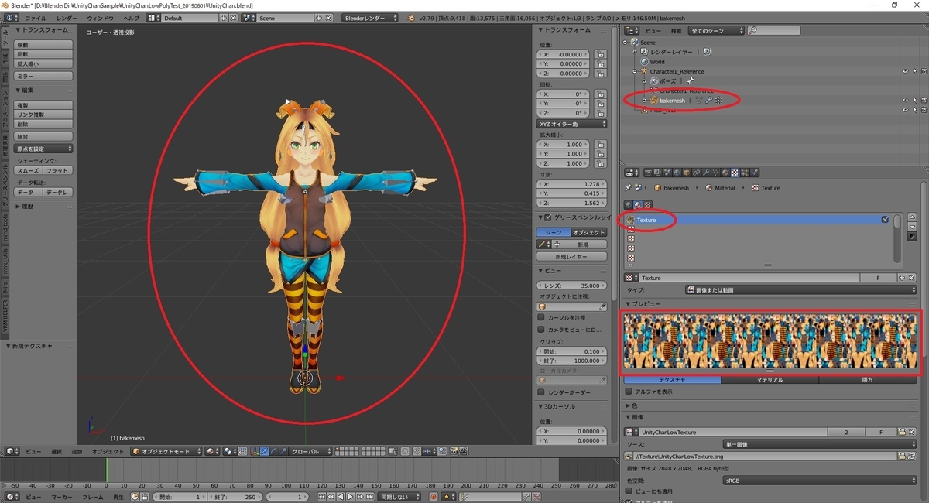Toggle the アルファを表示 checkbox
Viewport: 929px width, 503px height.
pos(629,392)
